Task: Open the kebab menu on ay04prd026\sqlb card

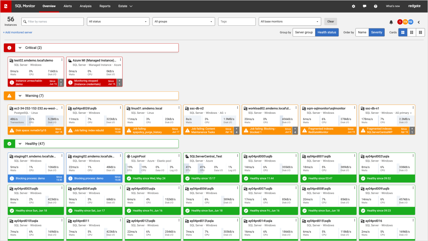Action: click(120, 108)
